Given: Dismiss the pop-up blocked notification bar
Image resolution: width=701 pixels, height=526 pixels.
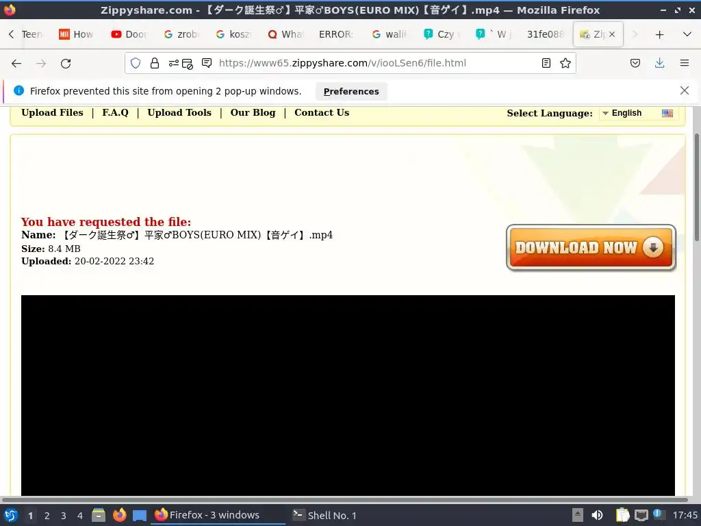Looking at the screenshot, I should pos(684,91).
